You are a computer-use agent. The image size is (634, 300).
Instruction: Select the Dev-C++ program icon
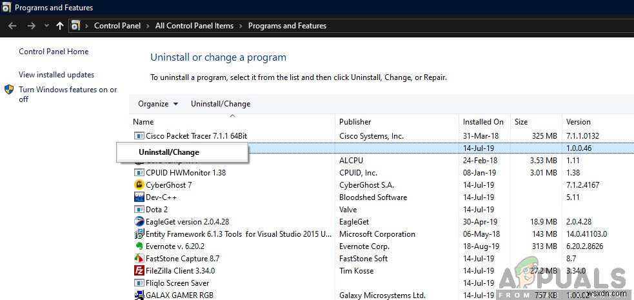(139, 197)
